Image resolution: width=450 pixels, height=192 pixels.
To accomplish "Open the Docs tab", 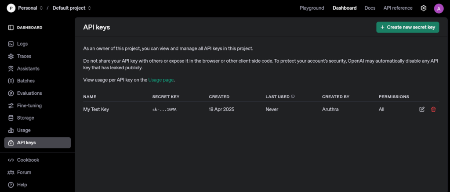I will pyautogui.click(x=370, y=8).
